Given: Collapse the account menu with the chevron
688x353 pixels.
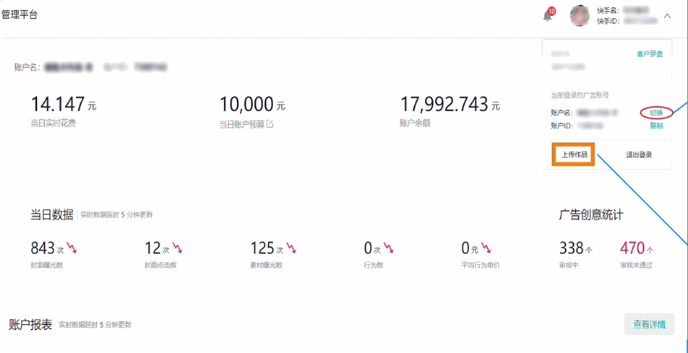Looking at the screenshot, I should [x=667, y=16].
